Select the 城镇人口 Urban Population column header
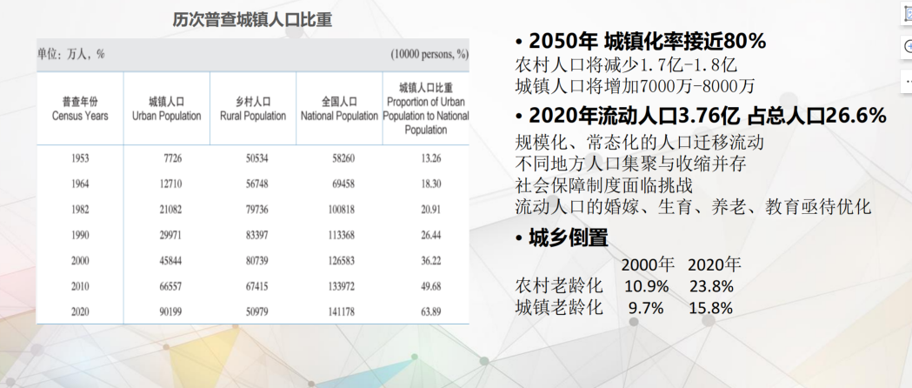The height and width of the screenshot is (388, 912). pos(166,109)
